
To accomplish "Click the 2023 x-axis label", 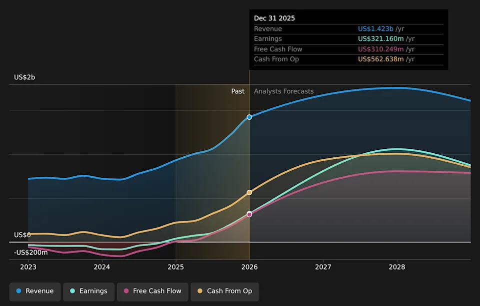I will point(28,267).
